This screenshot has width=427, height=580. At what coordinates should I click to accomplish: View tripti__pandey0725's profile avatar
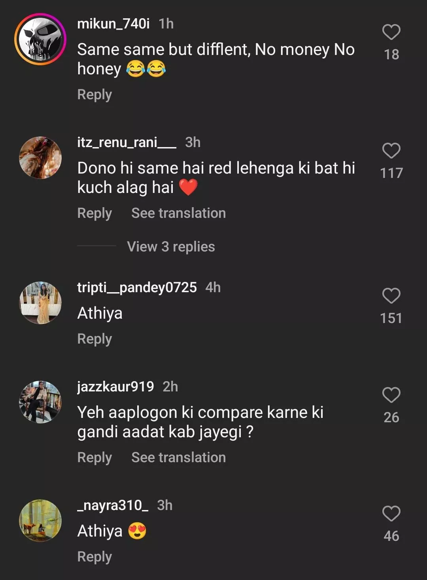40,303
